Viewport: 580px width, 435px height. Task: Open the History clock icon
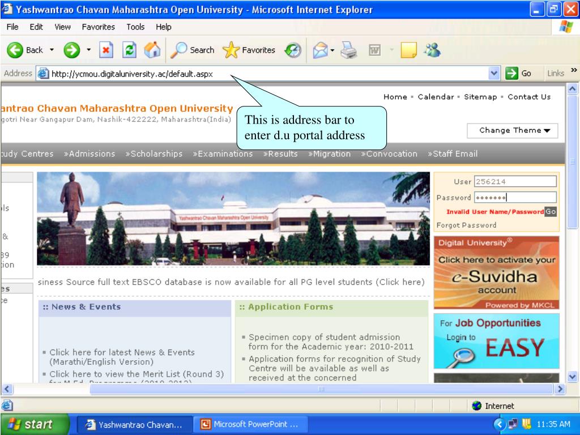(x=293, y=50)
